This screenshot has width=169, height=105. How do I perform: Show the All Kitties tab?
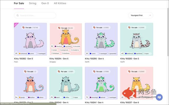pyautogui.click(x=60, y=3)
